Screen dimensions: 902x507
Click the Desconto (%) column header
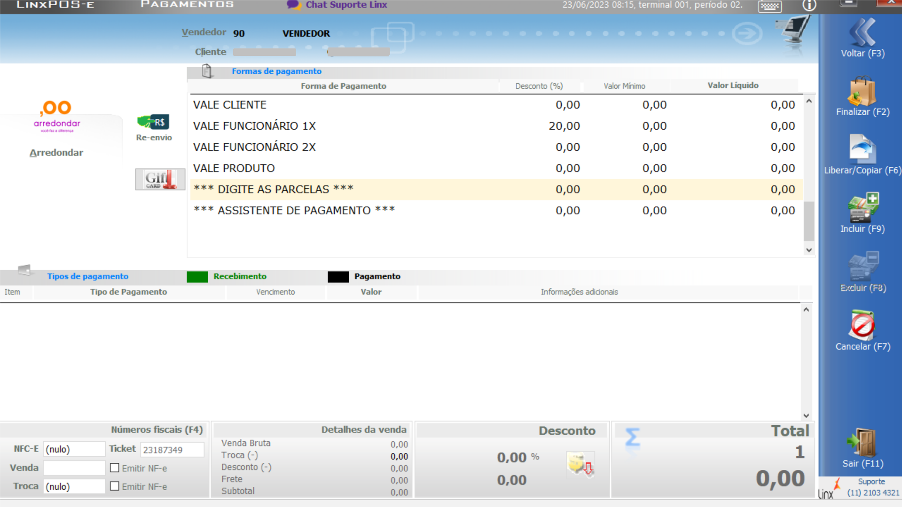click(539, 86)
